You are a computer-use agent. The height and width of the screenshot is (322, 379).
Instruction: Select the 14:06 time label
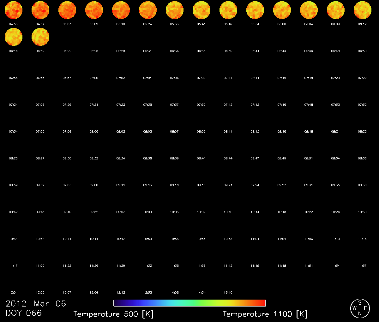tap(174, 293)
